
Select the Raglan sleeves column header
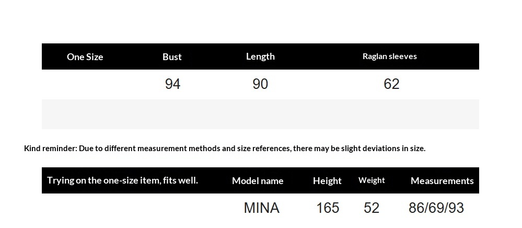[389, 56]
